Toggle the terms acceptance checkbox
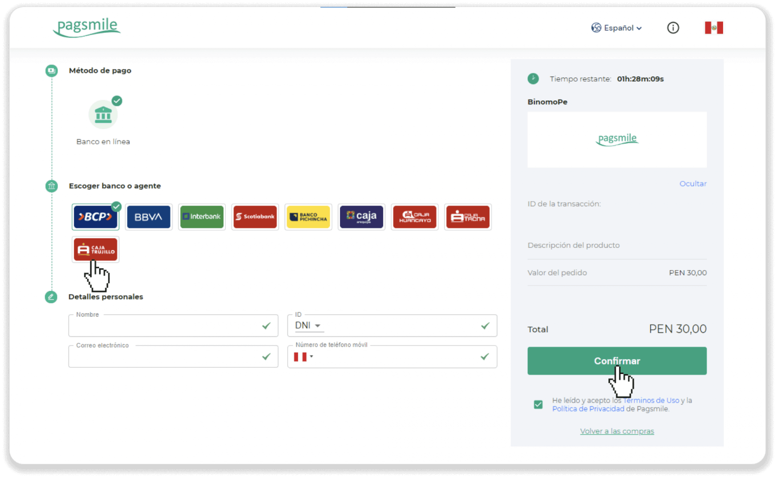 click(538, 405)
